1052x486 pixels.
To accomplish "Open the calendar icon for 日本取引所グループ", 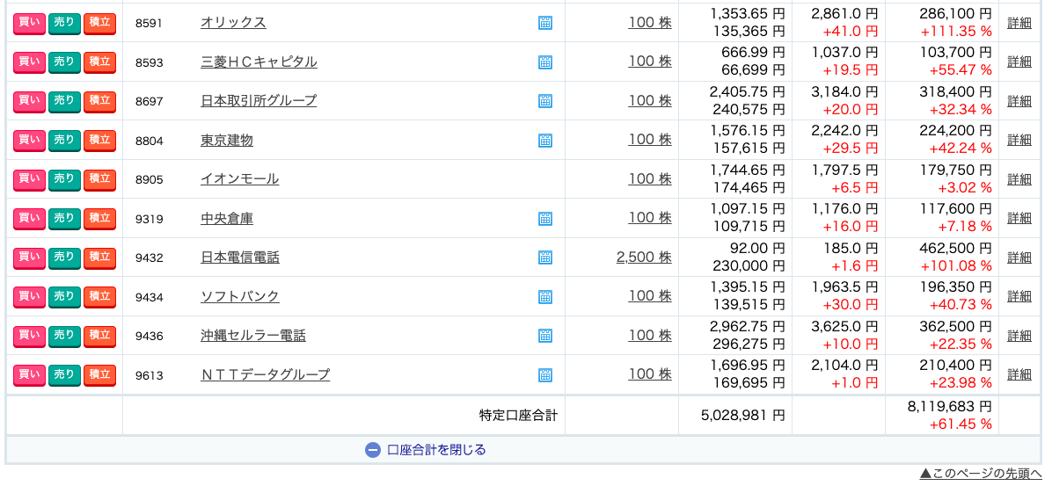I will 545,101.
